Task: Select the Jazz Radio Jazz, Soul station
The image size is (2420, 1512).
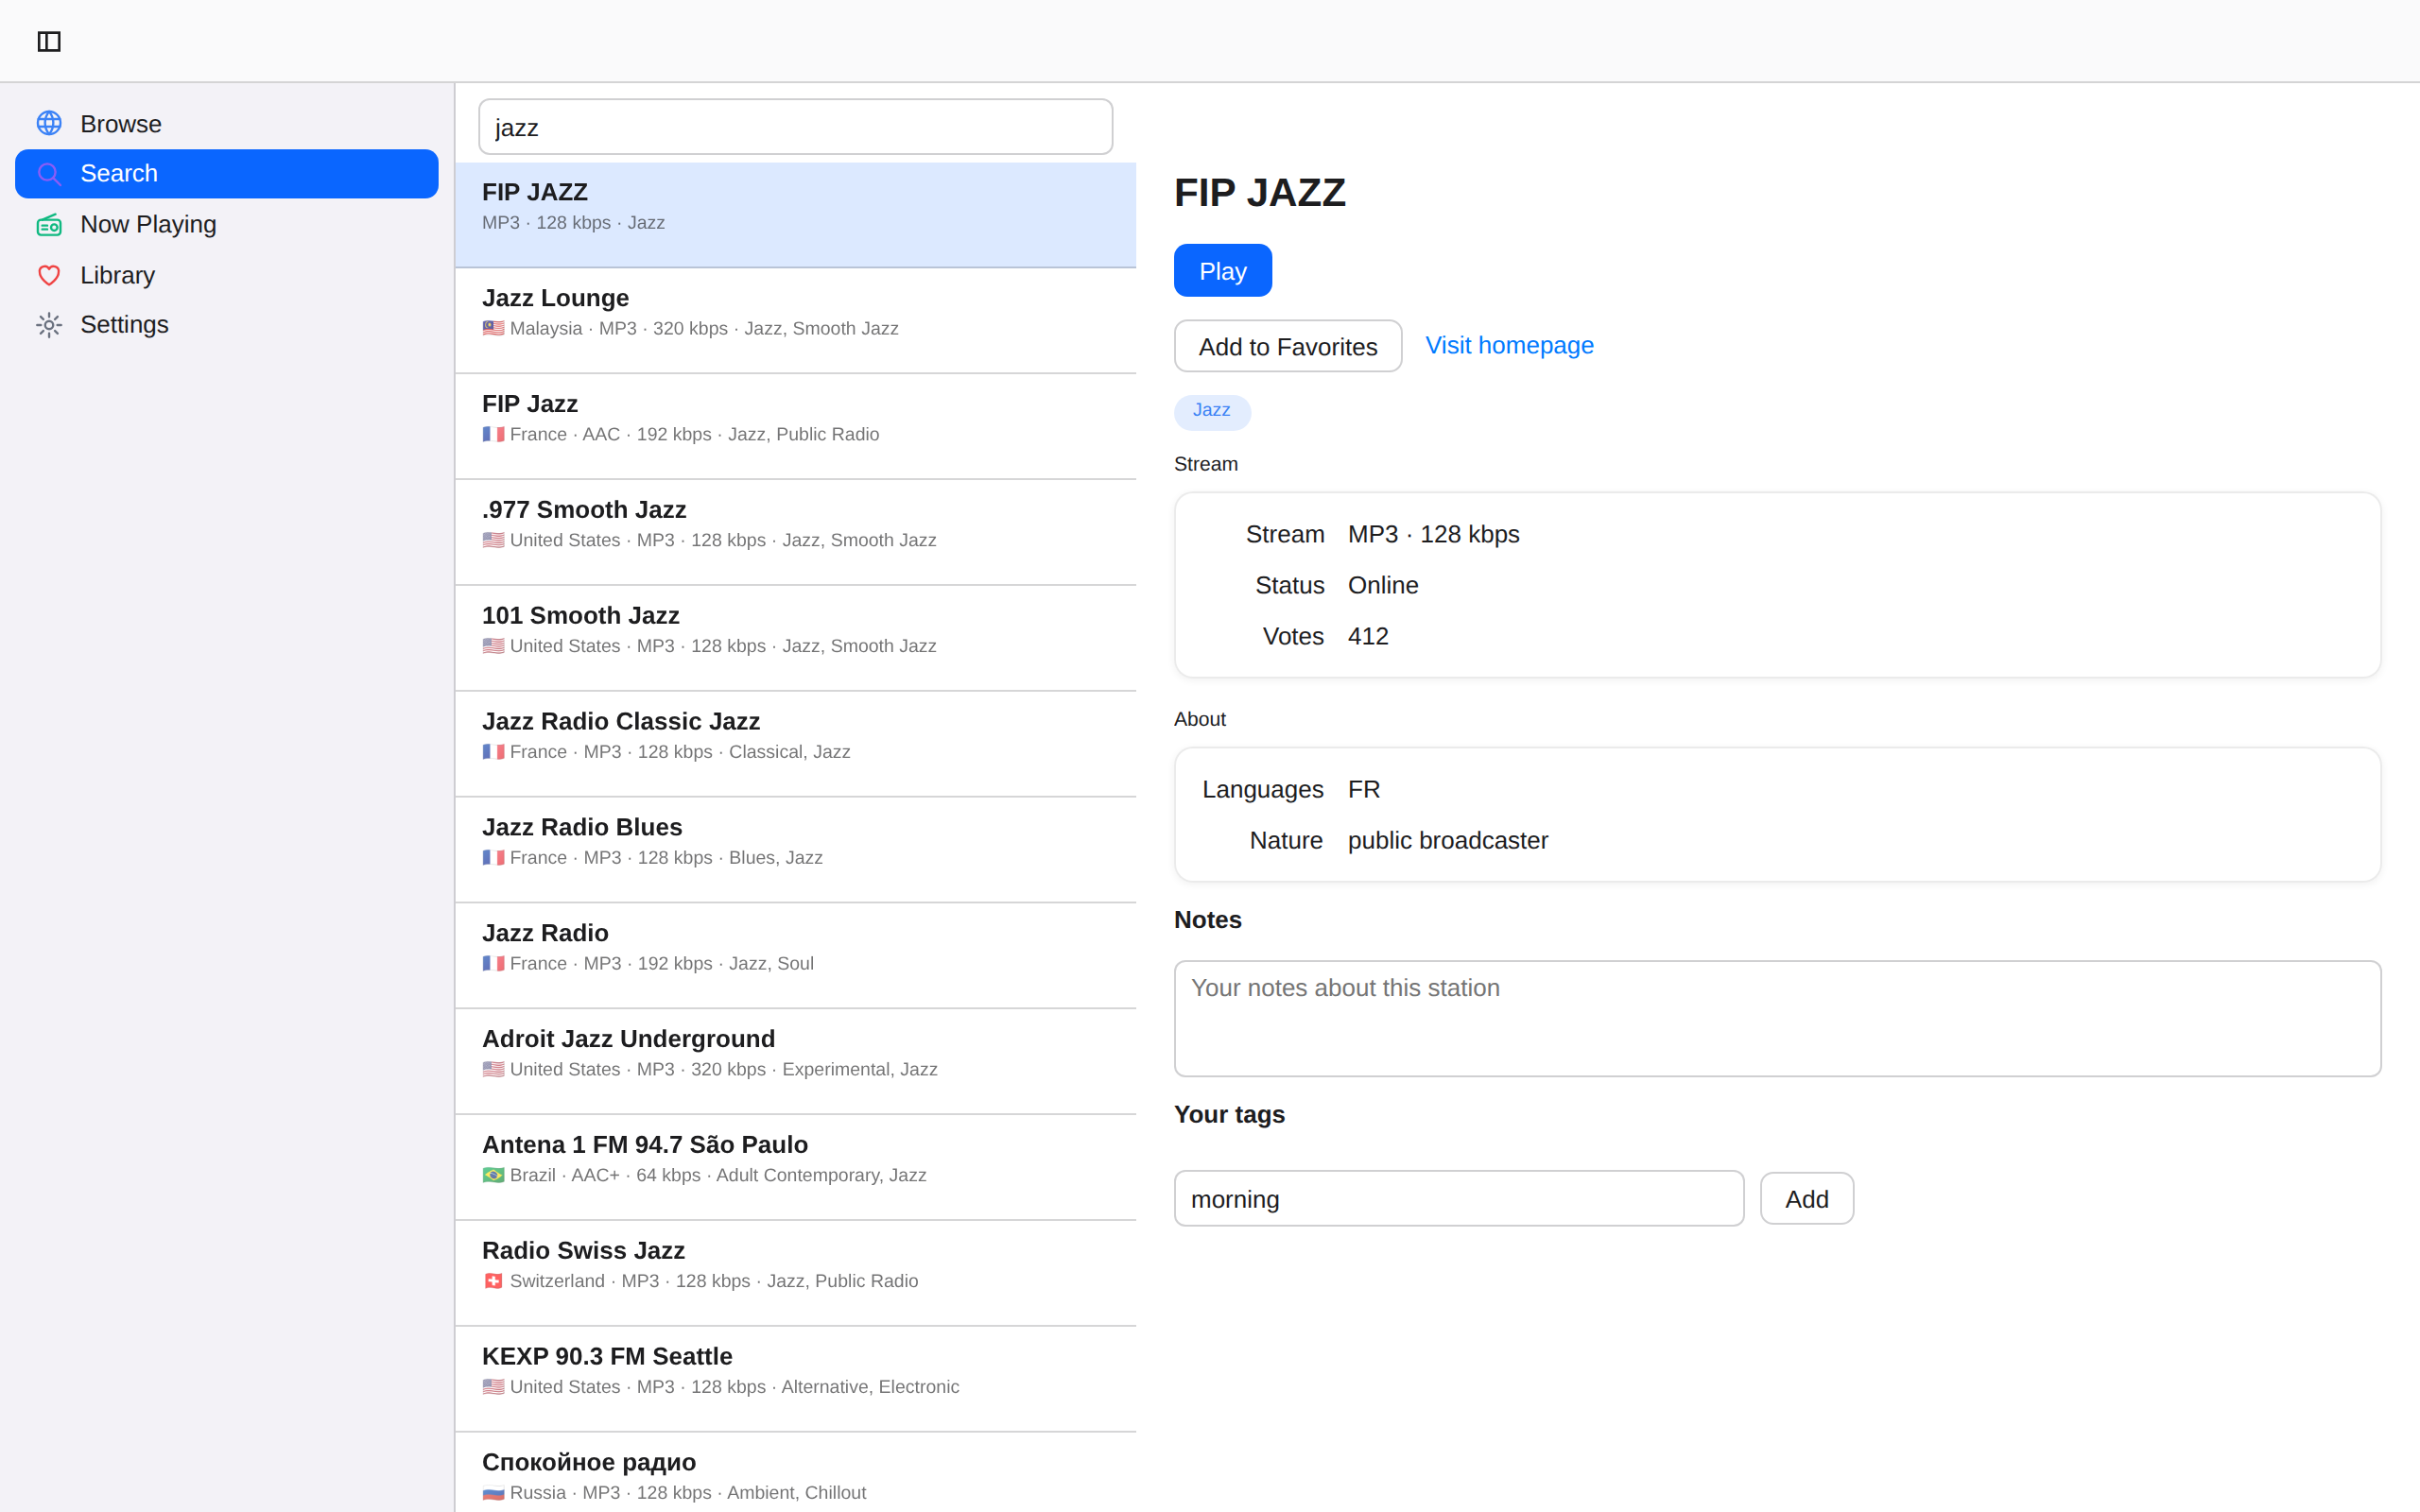Action: coord(795,957)
